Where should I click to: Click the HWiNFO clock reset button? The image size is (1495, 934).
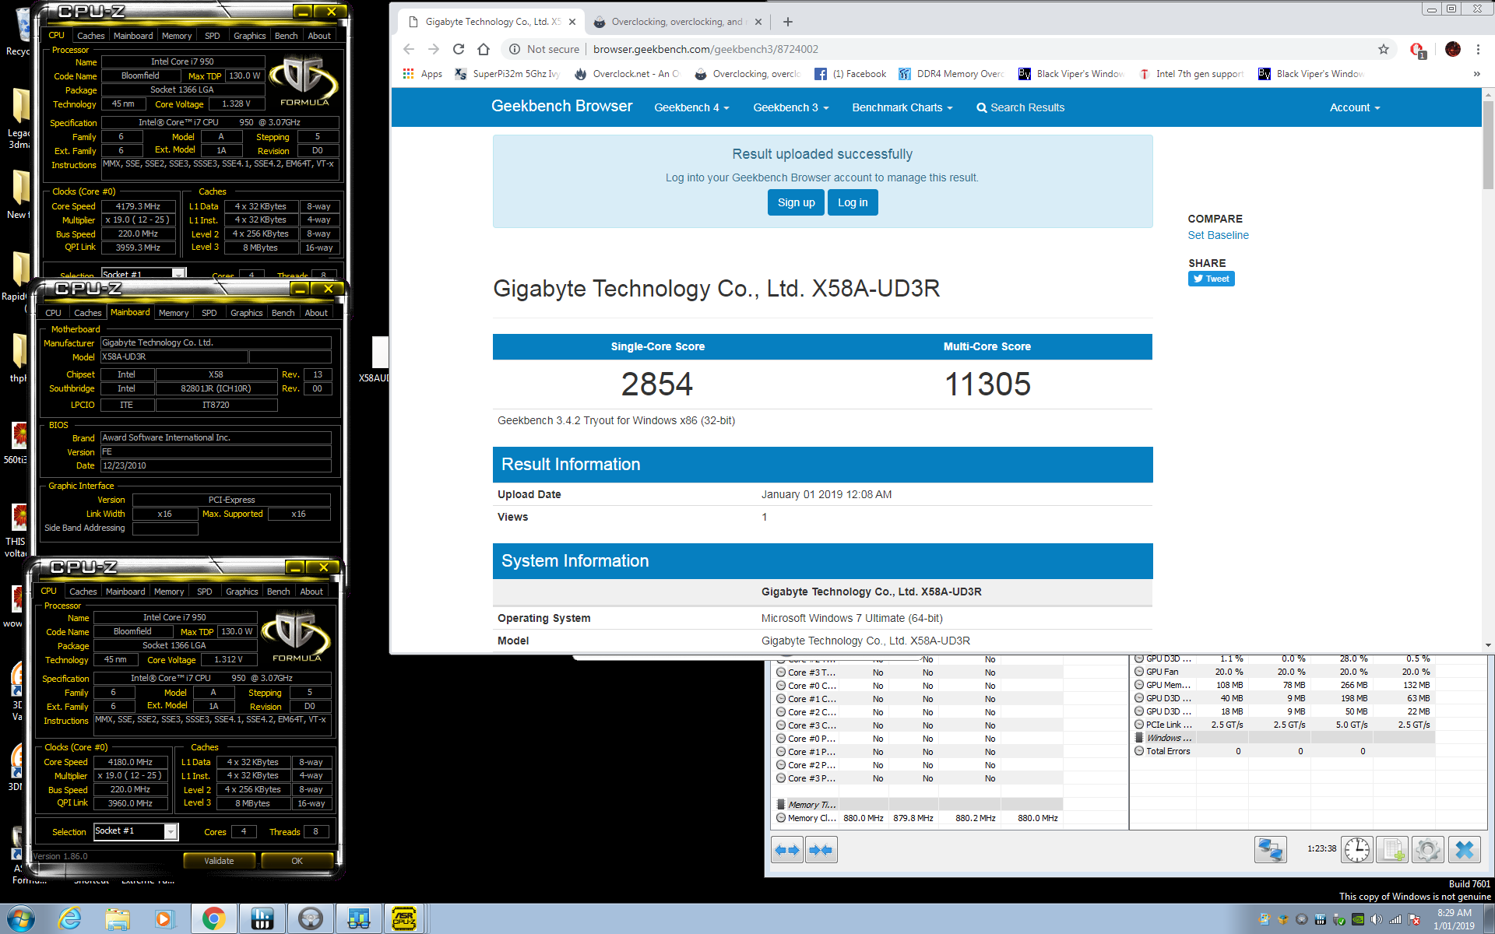pyautogui.click(x=1357, y=849)
